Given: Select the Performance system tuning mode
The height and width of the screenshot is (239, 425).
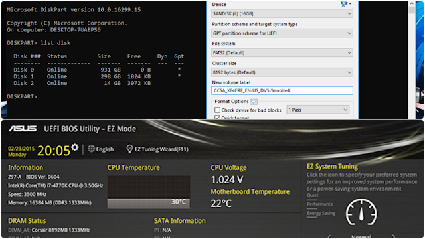Looking at the screenshot, I should click(x=320, y=204).
